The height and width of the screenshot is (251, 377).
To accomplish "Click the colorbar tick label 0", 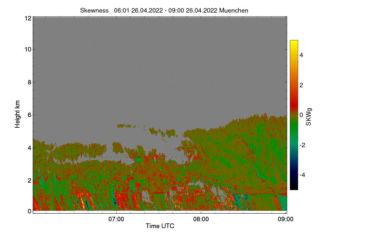I will click(x=301, y=115).
